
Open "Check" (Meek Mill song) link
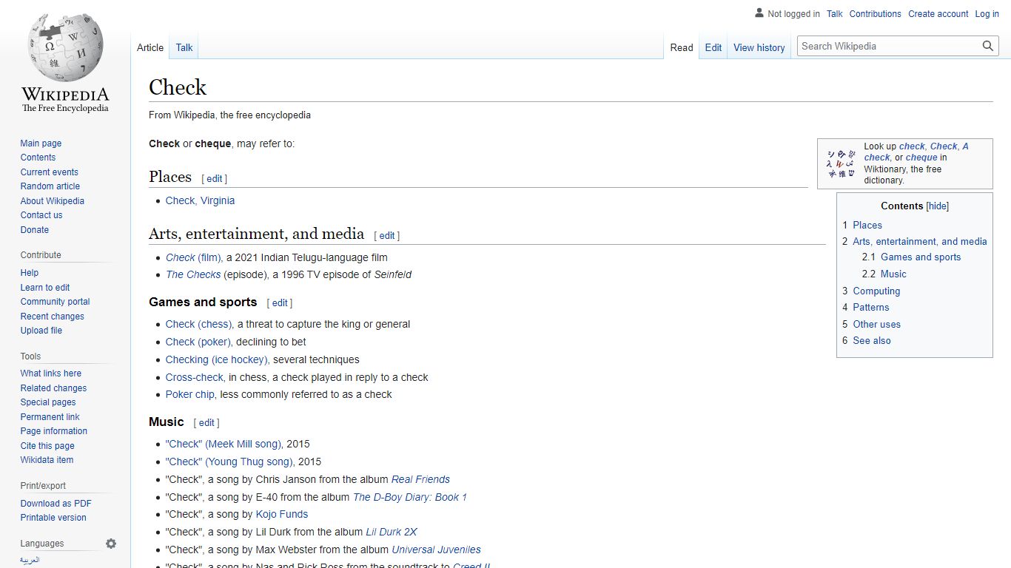224,444
